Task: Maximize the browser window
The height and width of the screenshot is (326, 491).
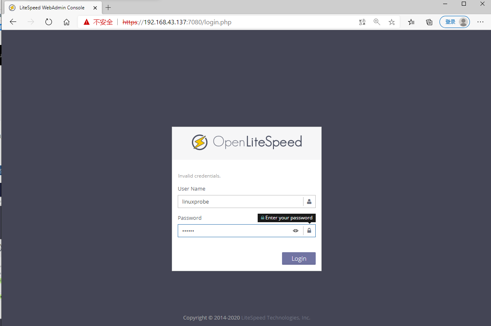Action: [x=464, y=4]
